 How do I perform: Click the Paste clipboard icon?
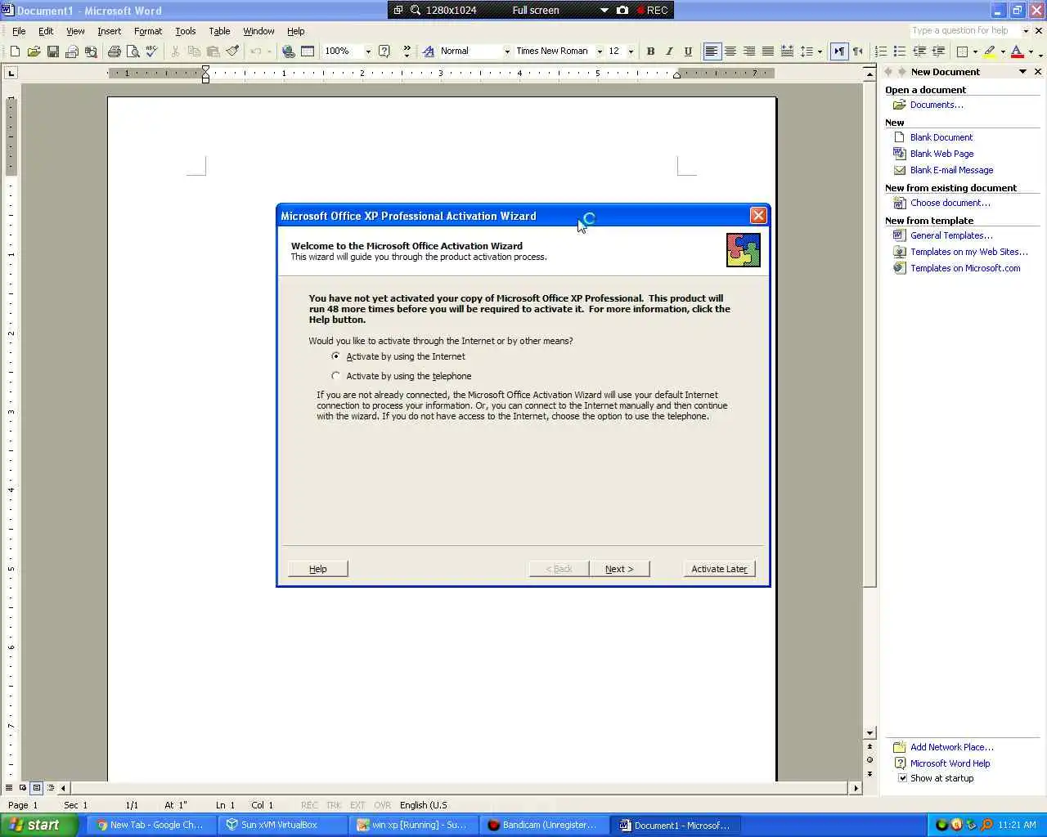click(213, 51)
